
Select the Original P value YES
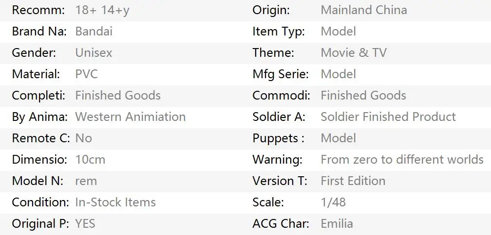85,224
